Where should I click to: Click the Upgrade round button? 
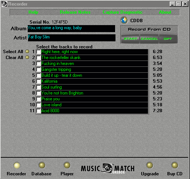click(x=150, y=165)
